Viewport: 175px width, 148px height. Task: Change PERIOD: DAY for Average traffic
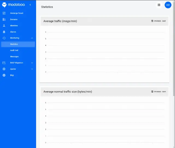(159, 21)
